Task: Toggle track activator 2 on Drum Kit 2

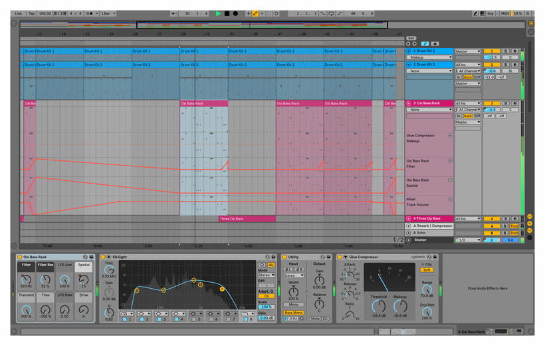Action: (491, 65)
